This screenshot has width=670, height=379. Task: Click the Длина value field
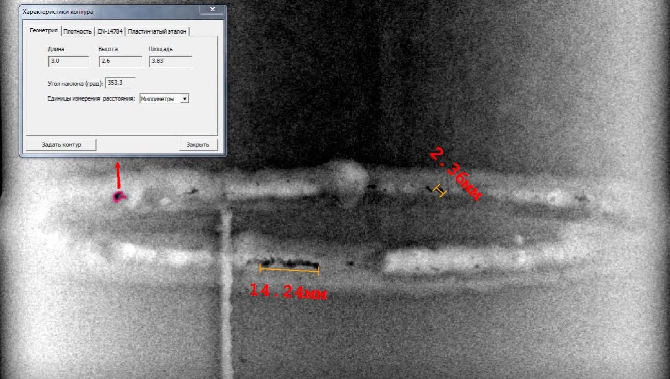tap(68, 61)
